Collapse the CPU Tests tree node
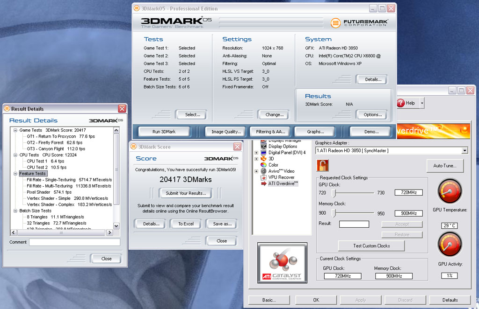Image resolution: width=479 pixels, height=309 pixels. (15, 155)
